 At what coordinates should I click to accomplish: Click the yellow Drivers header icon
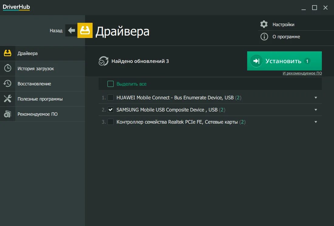click(x=85, y=30)
